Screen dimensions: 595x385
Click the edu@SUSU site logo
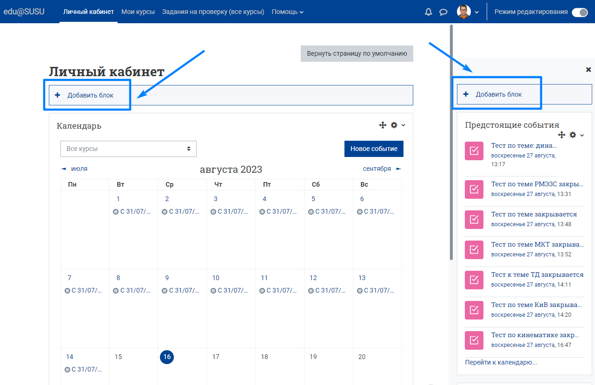tap(24, 12)
